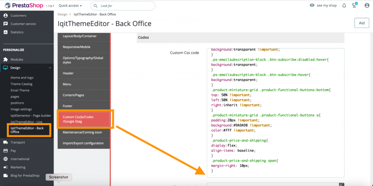Click the Marketing megaphone icon
The width and height of the screenshot is (373, 186).
pyautogui.click(x=6, y=167)
